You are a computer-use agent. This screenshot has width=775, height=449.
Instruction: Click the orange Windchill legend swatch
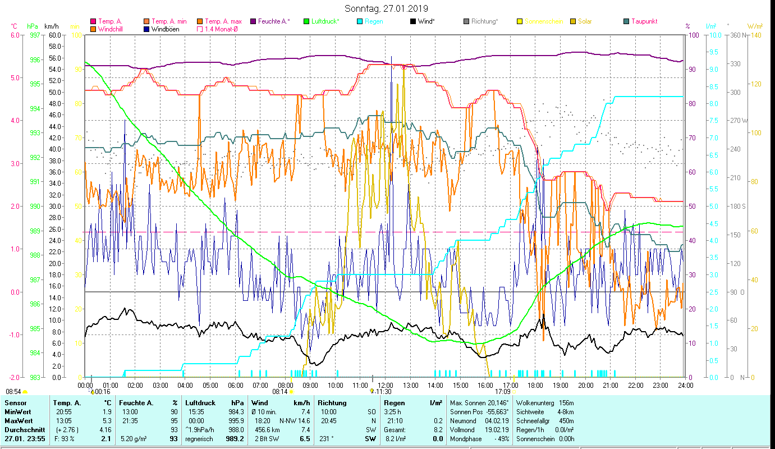tap(93, 29)
